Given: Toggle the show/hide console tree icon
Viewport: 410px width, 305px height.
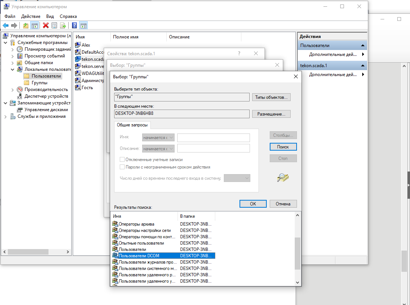Looking at the screenshot, I should [34, 25].
